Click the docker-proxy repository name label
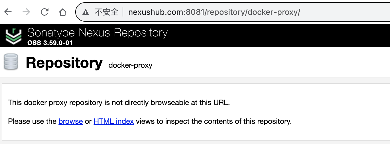 tap(131, 65)
